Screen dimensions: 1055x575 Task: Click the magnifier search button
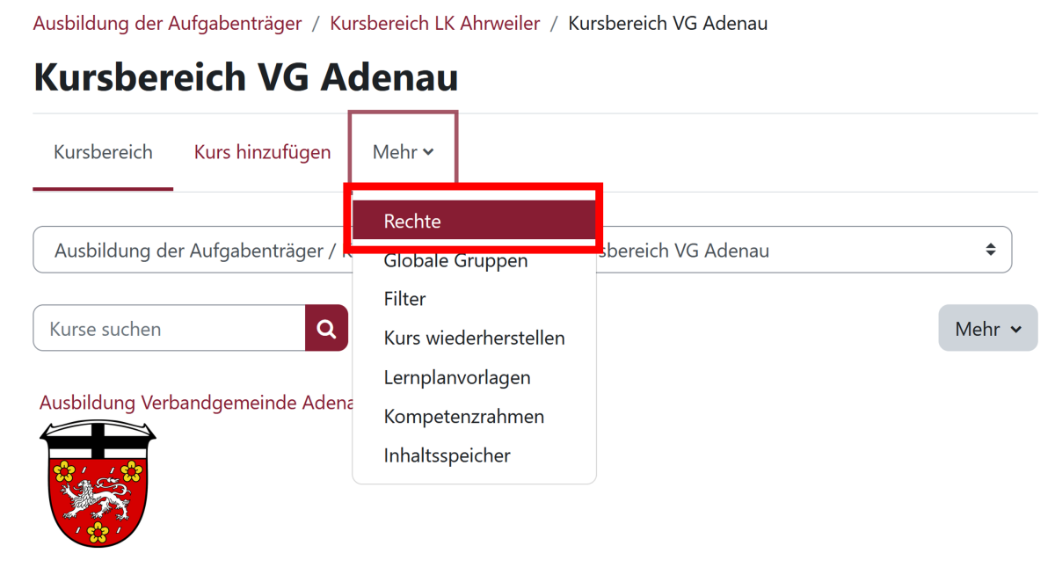coord(326,329)
